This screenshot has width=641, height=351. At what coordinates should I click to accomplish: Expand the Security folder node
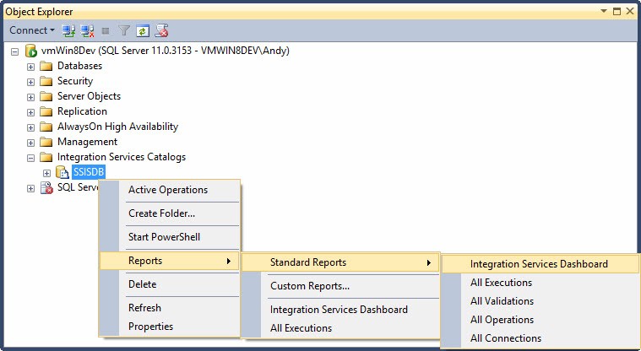31,81
